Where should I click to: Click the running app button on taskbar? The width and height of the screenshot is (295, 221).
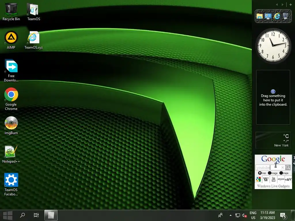(x=51, y=215)
